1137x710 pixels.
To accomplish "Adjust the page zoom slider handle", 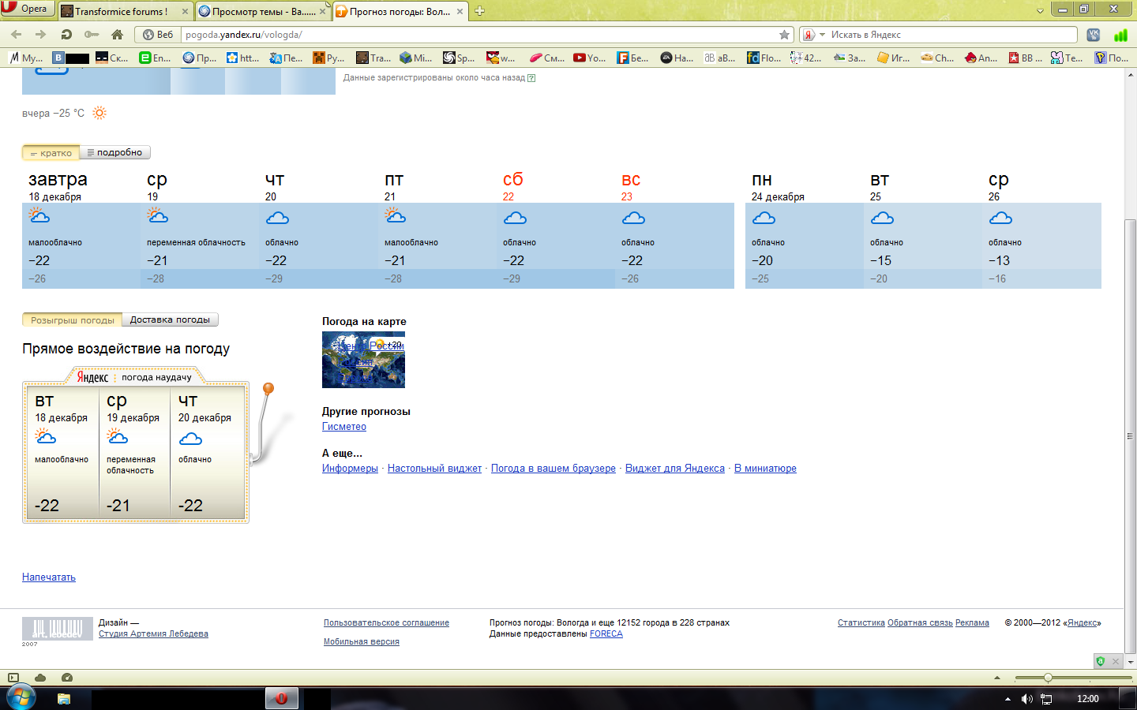I will tap(1048, 678).
